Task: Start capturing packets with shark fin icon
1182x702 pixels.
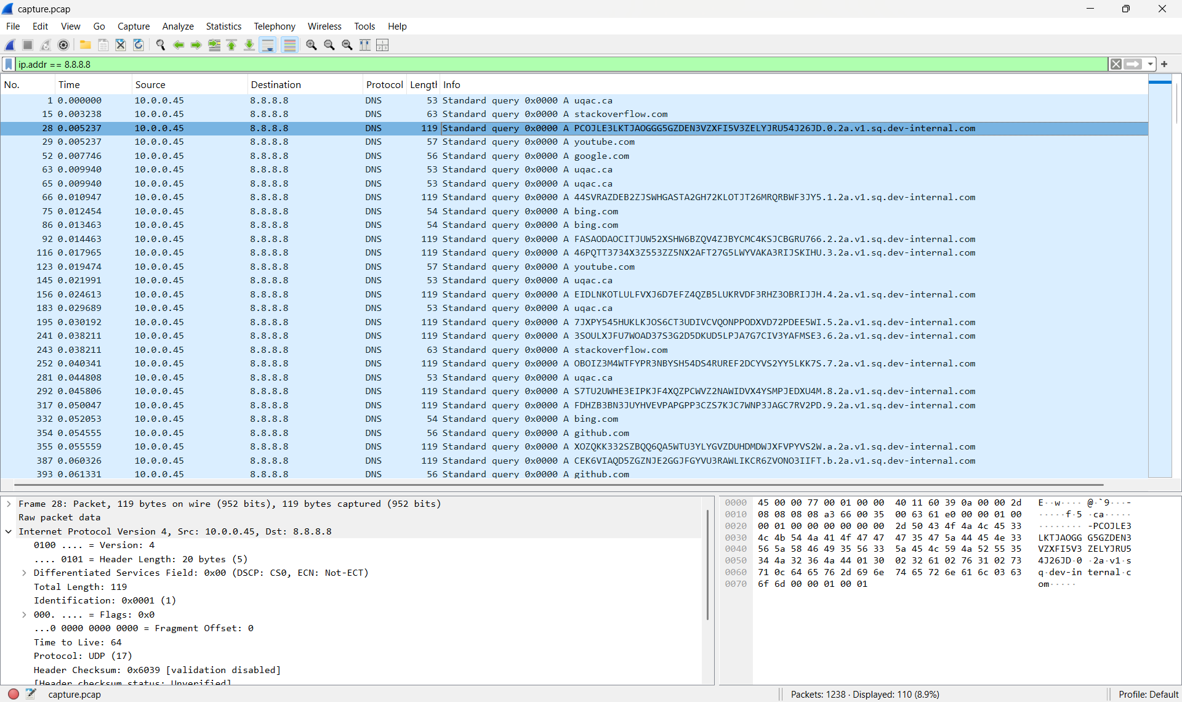Action: coord(10,45)
